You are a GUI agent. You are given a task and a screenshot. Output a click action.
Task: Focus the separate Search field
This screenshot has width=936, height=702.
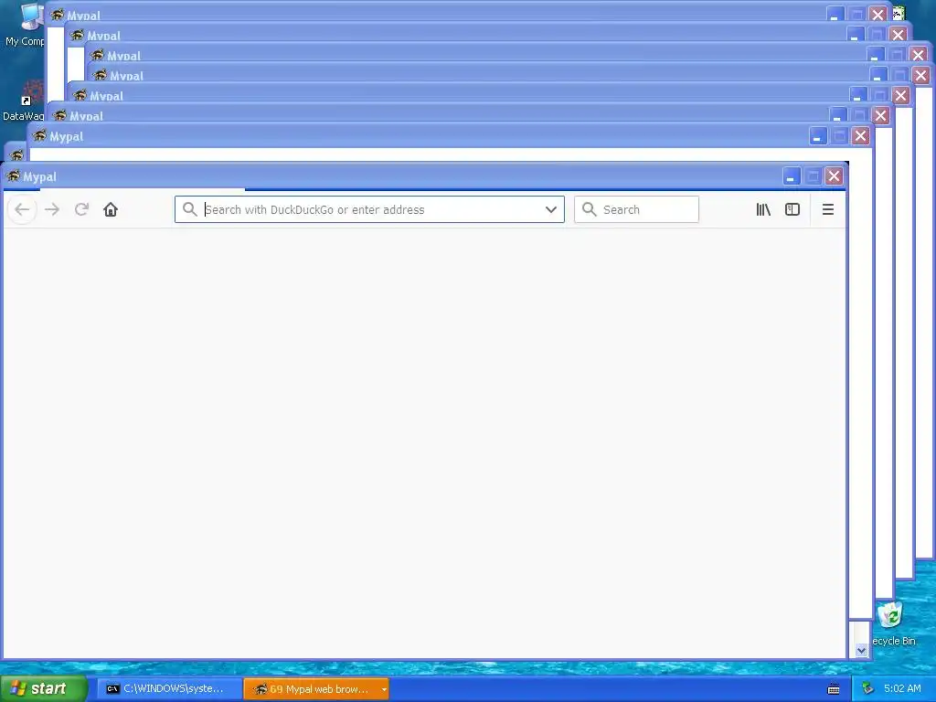(x=636, y=209)
